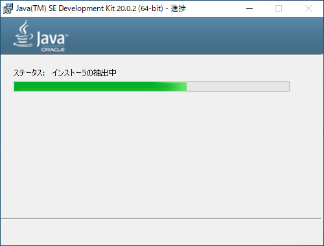
Task: Minimize the JDK installer window
Action: [249, 8]
